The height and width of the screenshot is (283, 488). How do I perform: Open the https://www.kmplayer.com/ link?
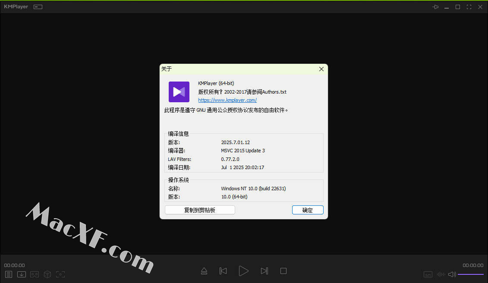[227, 100]
